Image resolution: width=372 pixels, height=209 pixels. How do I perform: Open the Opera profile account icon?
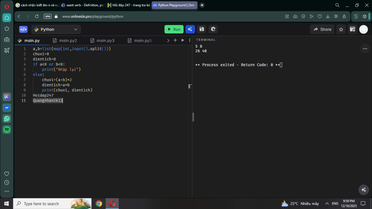point(344,16)
